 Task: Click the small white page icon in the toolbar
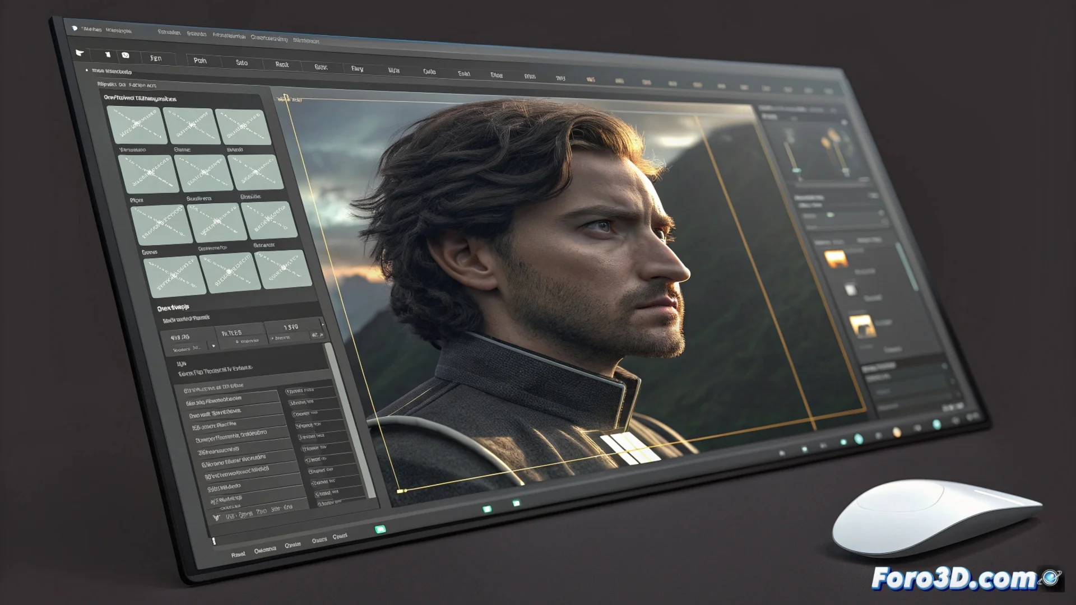pyautogui.click(x=108, y=54)
